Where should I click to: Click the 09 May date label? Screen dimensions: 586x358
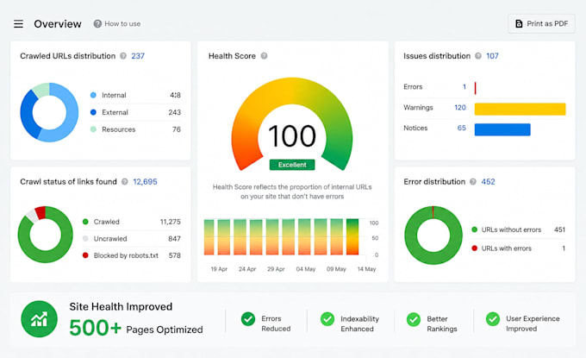click(x=336, y=269)
